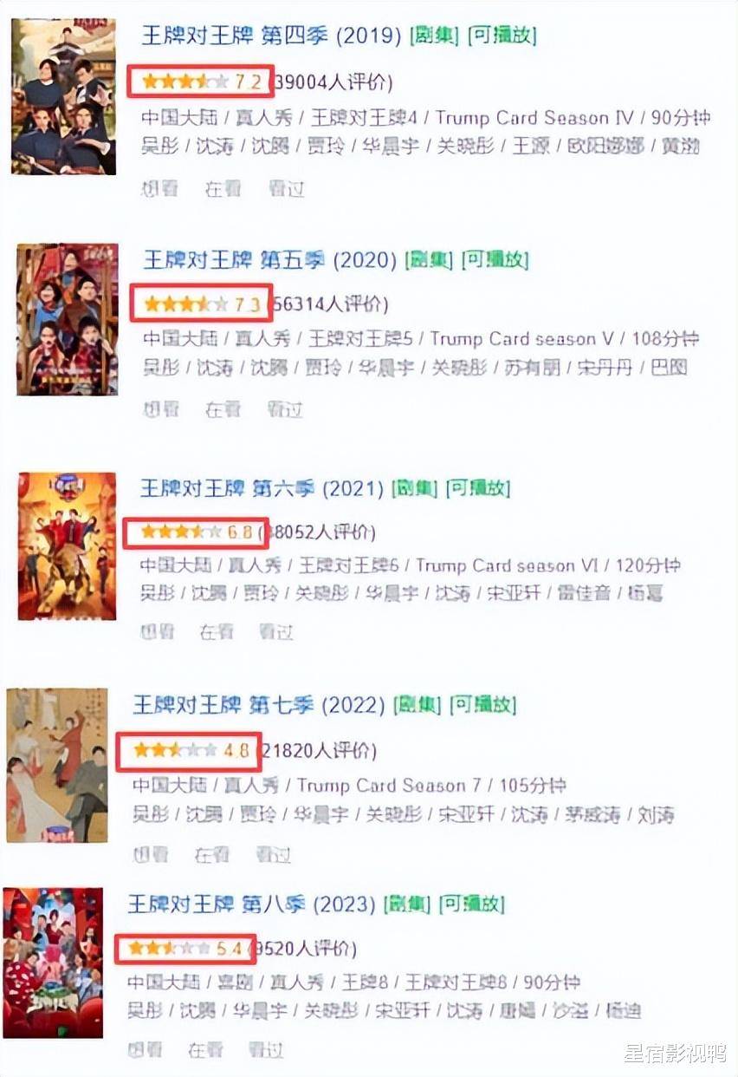Viewport: 738px width, 1077px height.
Task: Click the 可播放 tag beside 第六季
Action: (x=477, y=488)
